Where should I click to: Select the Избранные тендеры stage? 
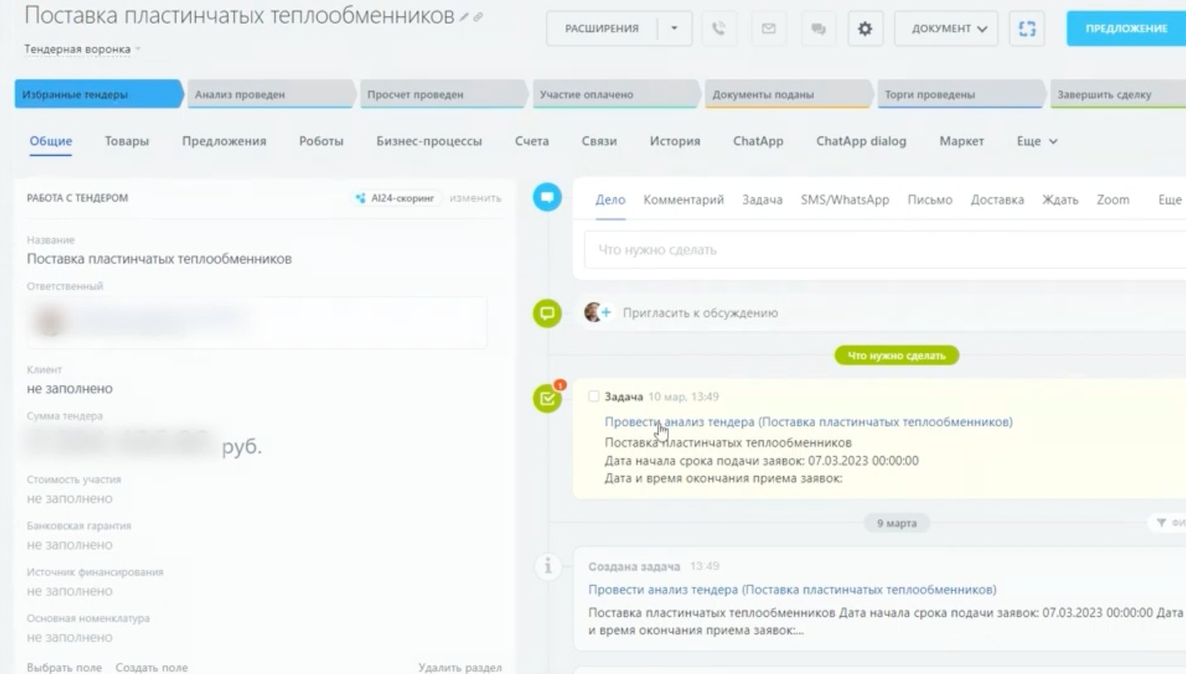(98, 94)
